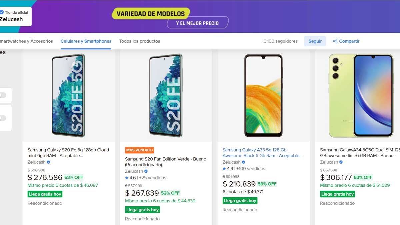Click the verified icon under the Galaxy A33 listing
Screen dimensions: 400x225
tap(243, 162)
